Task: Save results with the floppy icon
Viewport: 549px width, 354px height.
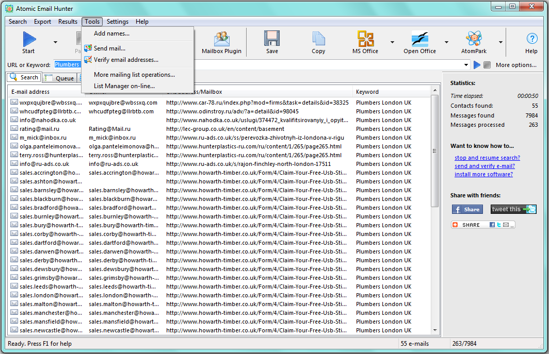Action: point(272,39)
